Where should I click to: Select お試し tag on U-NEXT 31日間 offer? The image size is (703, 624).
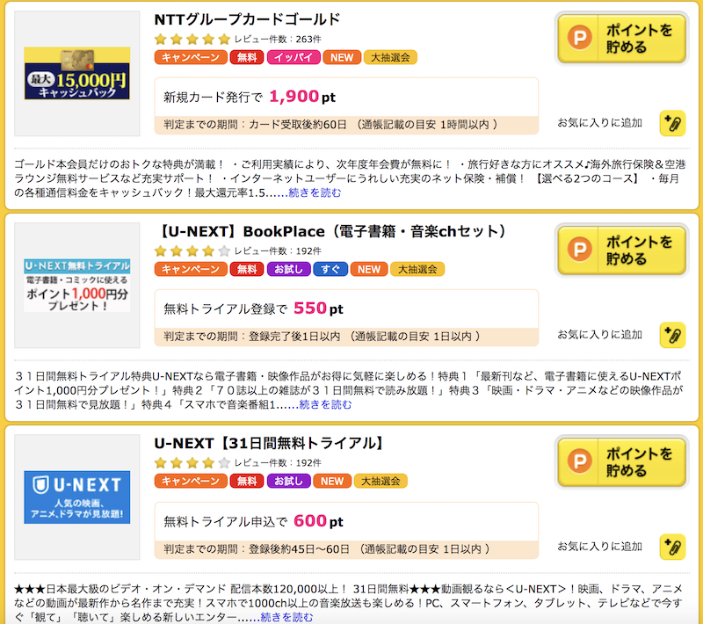pyautogui.click(x=289, y=481)
